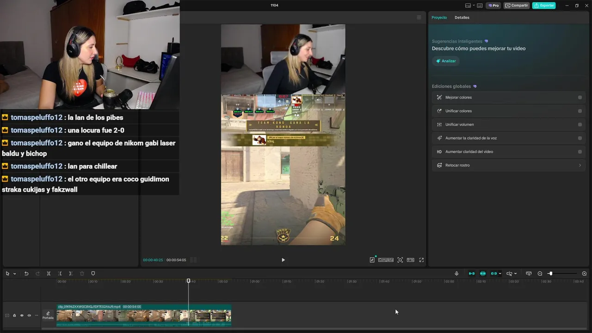Screen dimensions: 592x333
Task: Enable Aumentar la claridad de la voz checkbox
Action: point(580,138)
